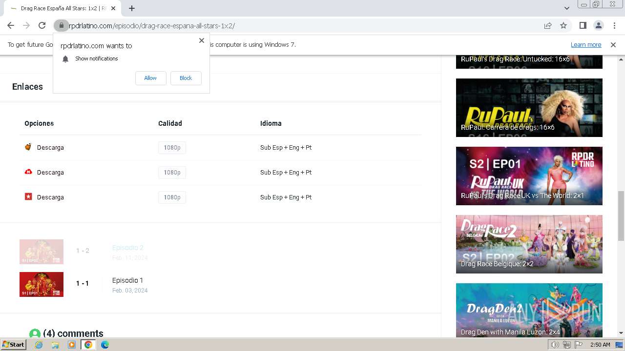
Task: Open Windows Explorer folder in taskbar
Action: click(55, 345)
